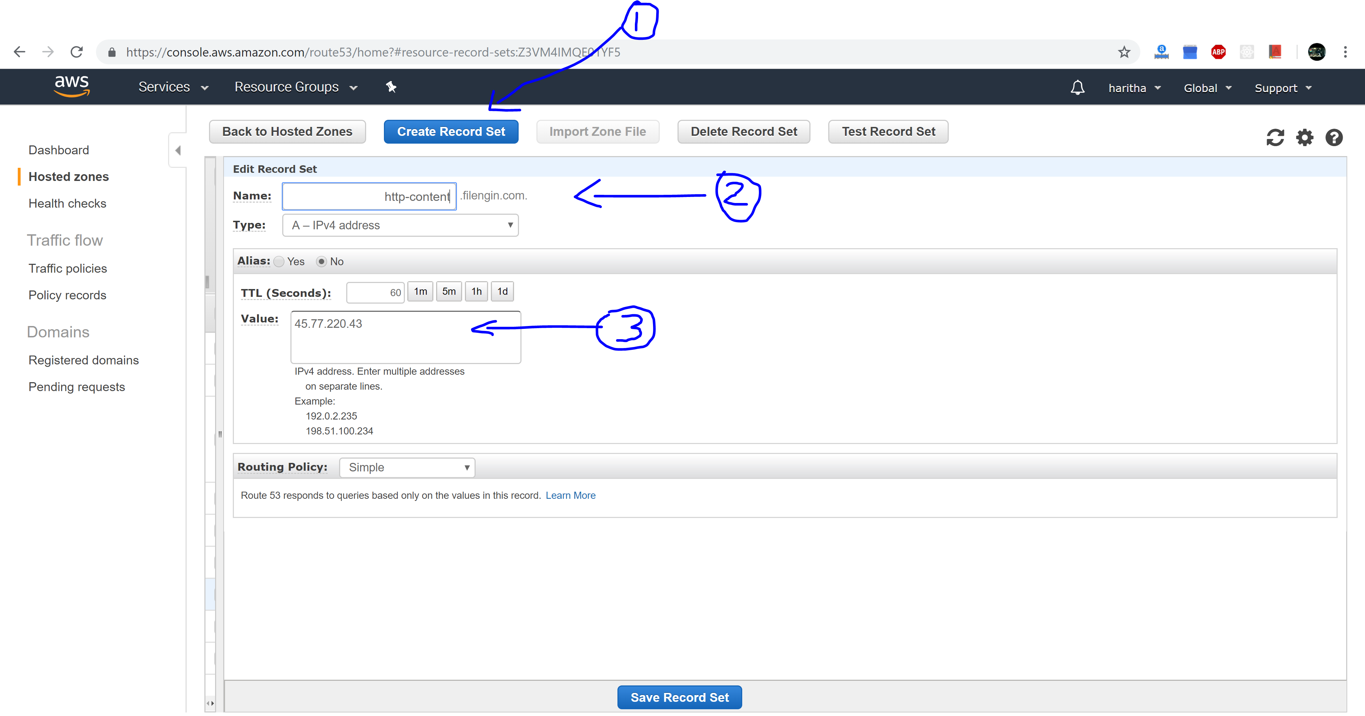Click the browser profile avatar

[x=1316, y=52]
